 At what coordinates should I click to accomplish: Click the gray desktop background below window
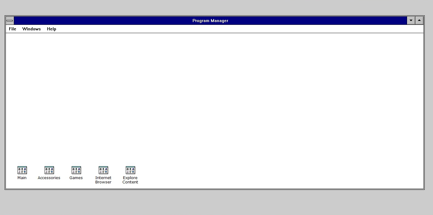tap(215, 202)
